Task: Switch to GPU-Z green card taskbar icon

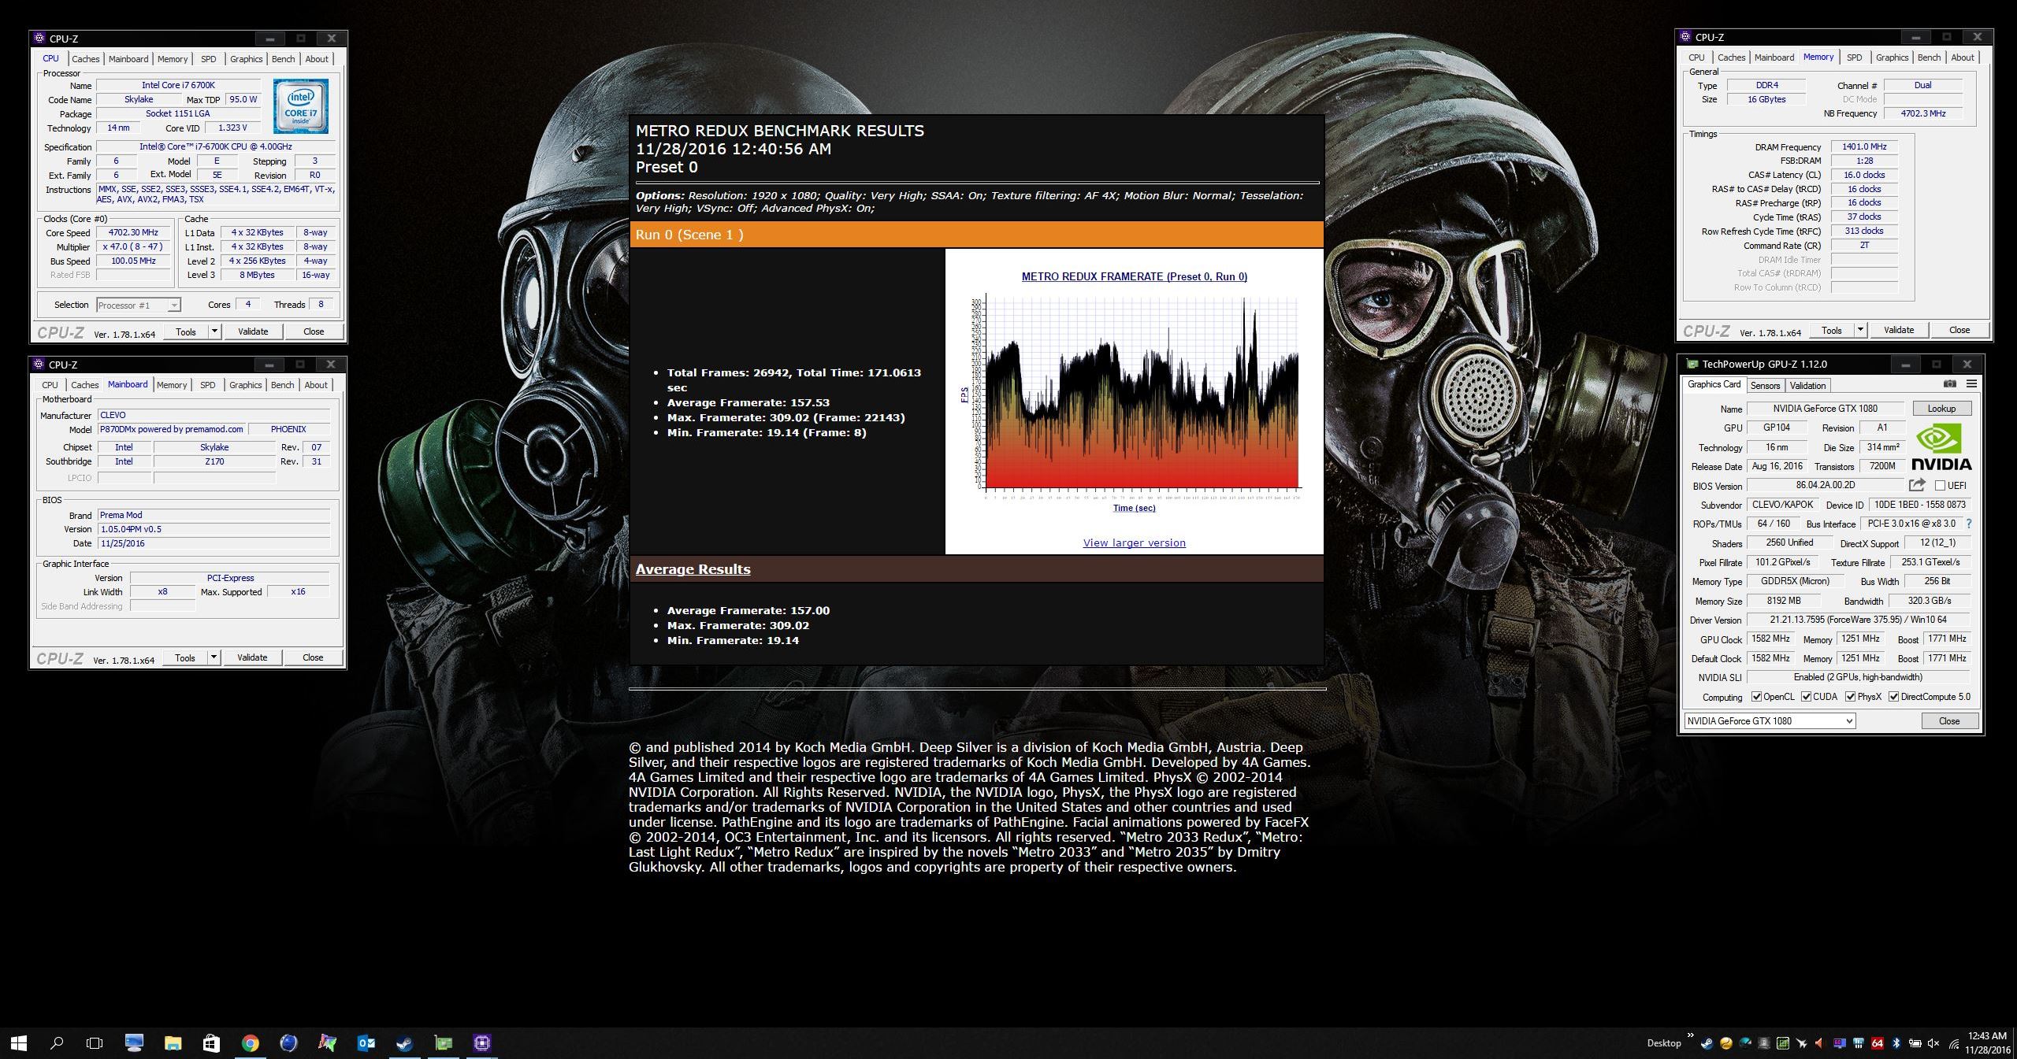Action: (x=444, y=1043)
